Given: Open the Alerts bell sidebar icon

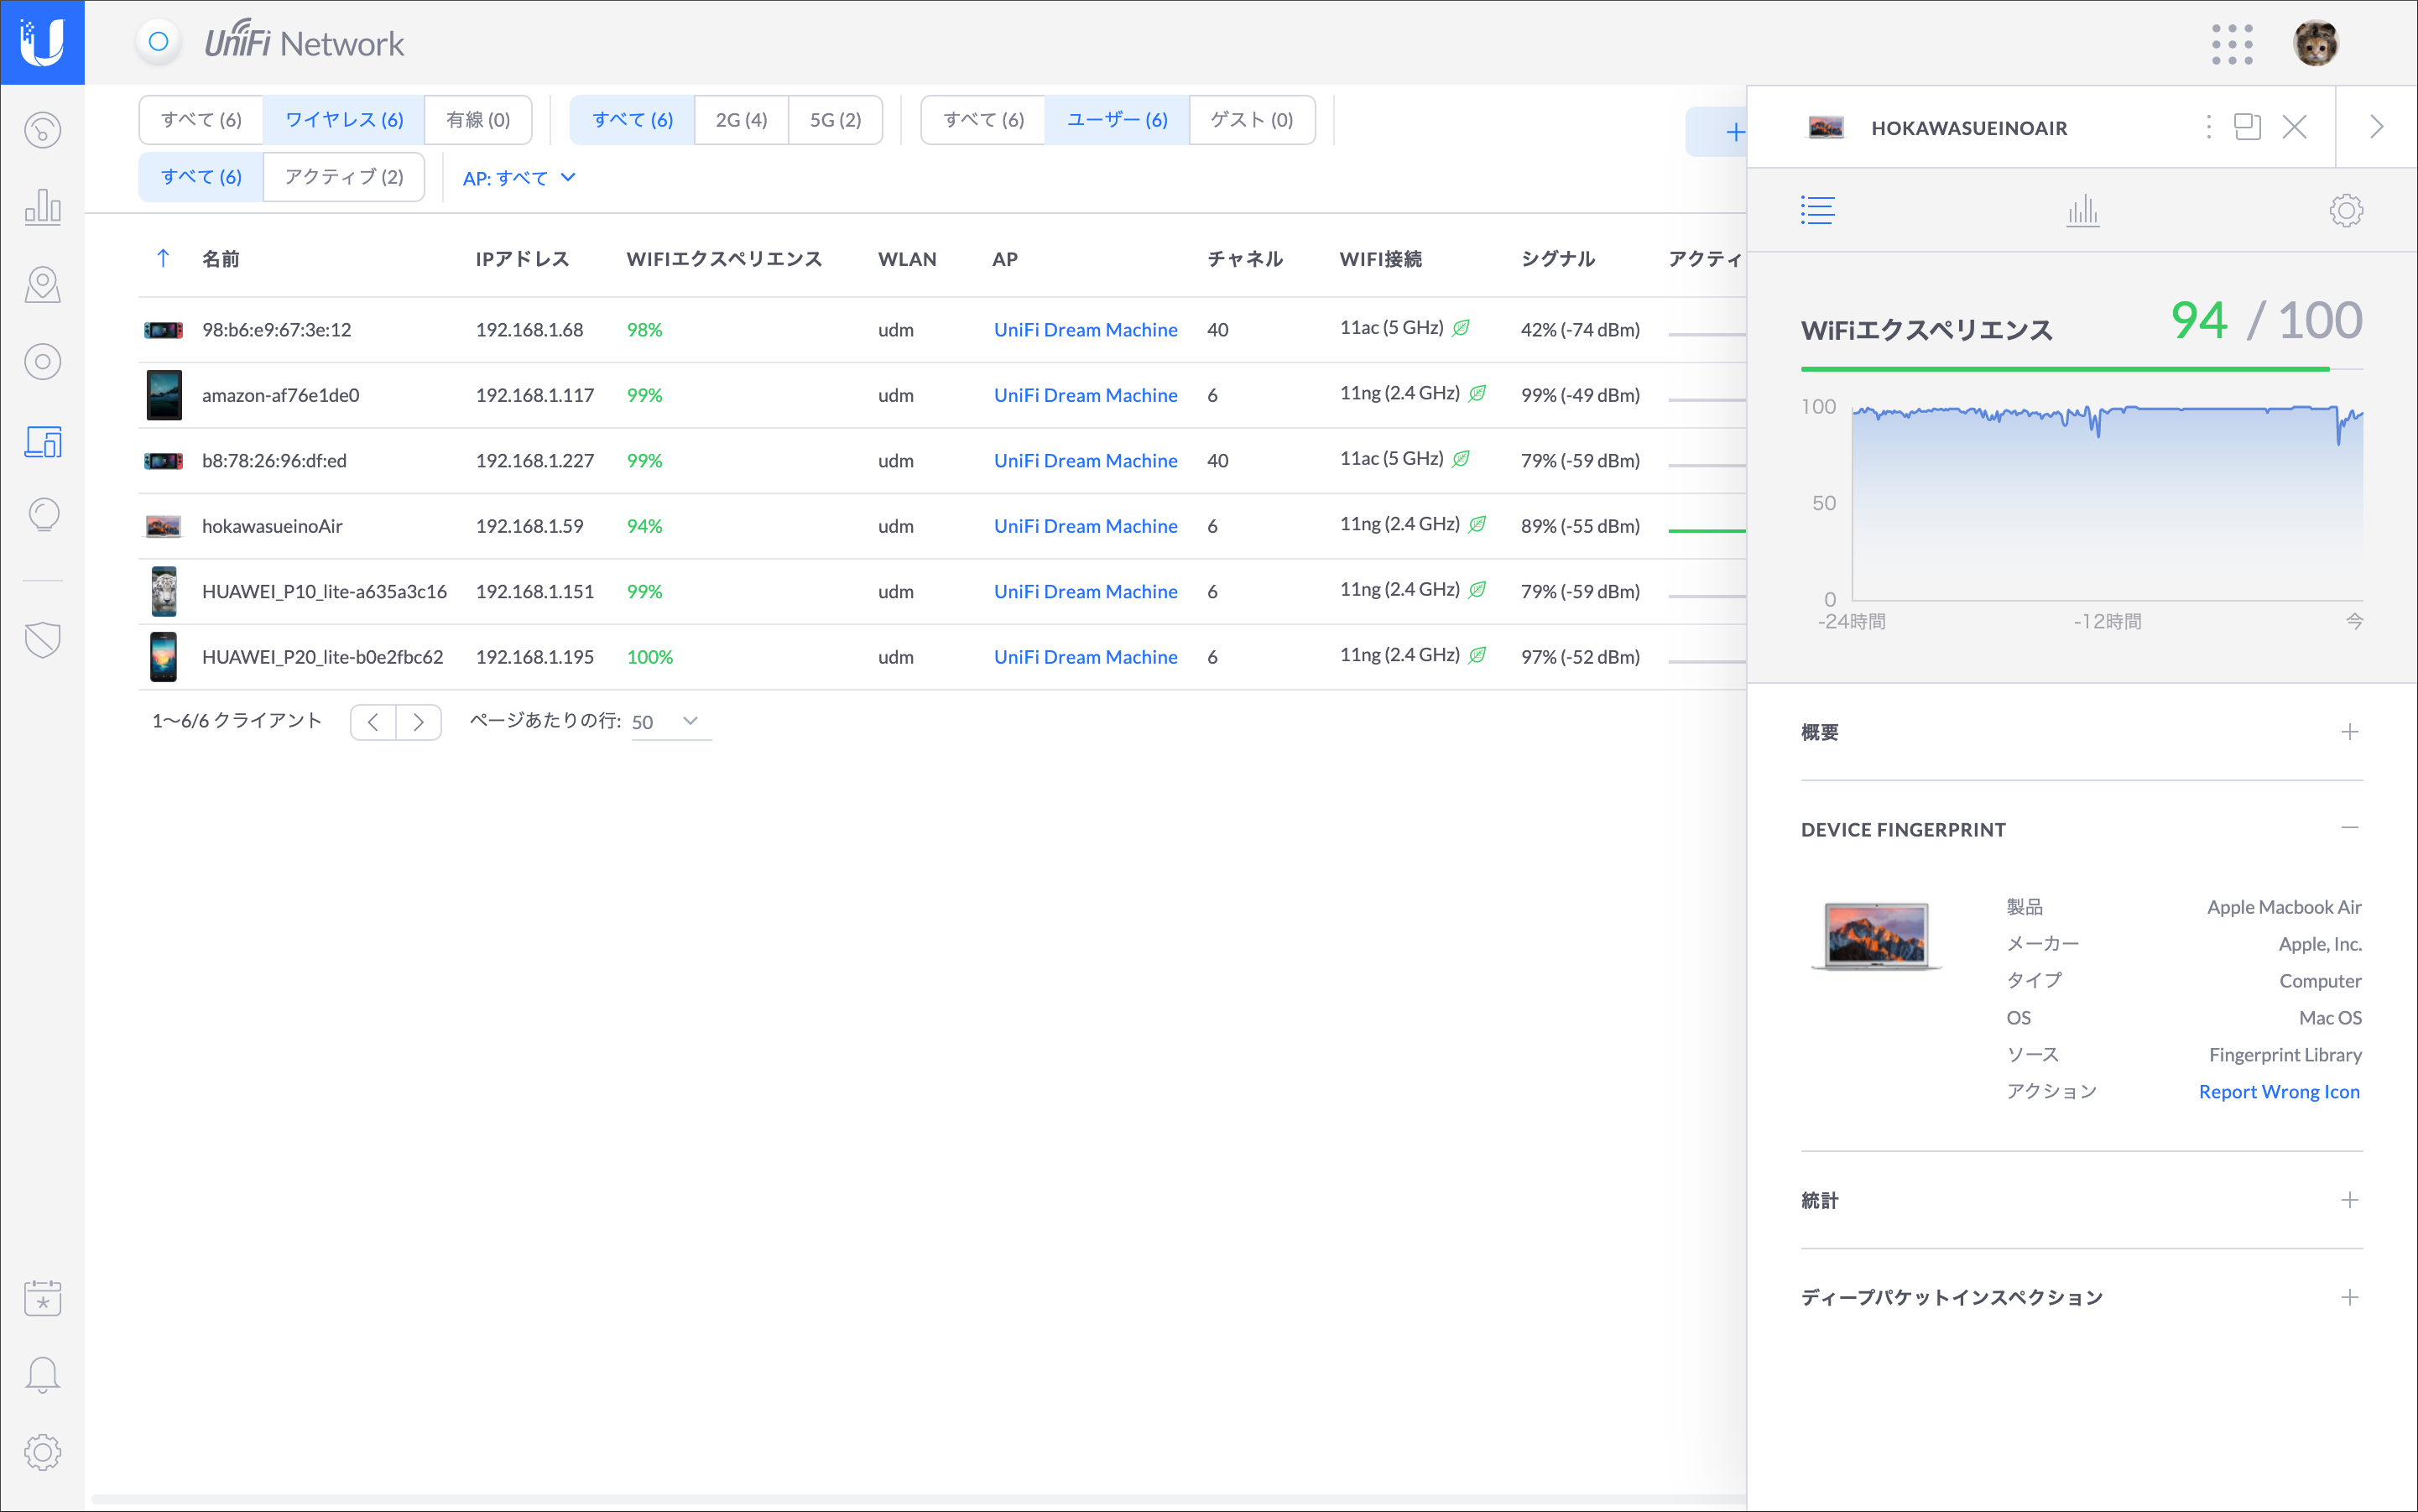Looking at the screenshot, I should [x=42, y=1375].
